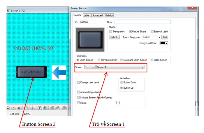Click the button shape preview image

click(x=90, y=40)
